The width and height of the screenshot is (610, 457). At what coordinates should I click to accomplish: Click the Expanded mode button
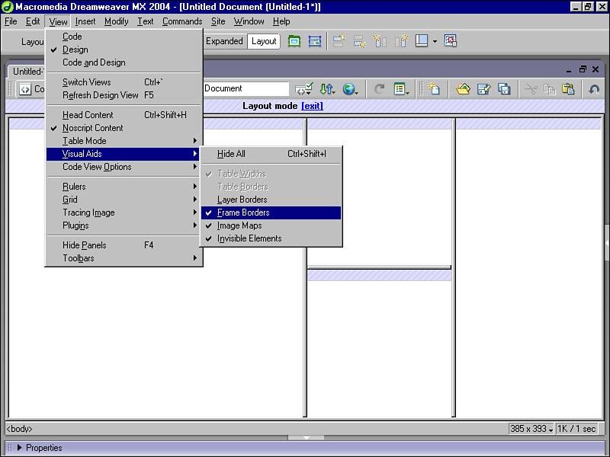223,41
